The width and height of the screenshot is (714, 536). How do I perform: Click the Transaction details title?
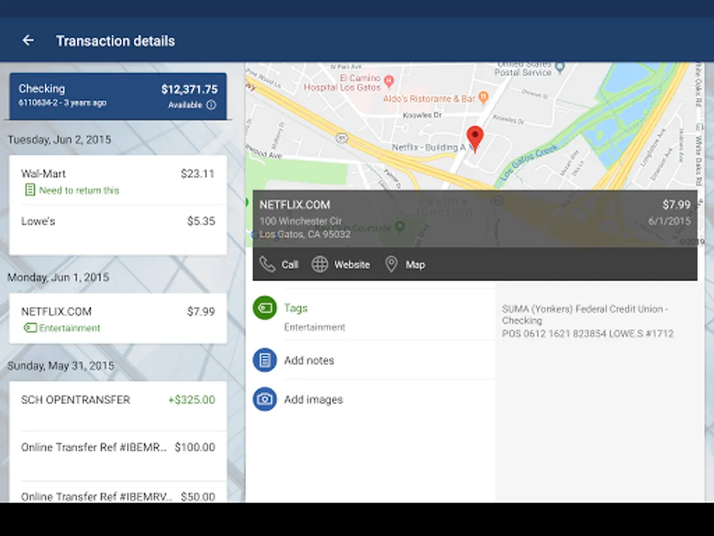pos(115,41)
